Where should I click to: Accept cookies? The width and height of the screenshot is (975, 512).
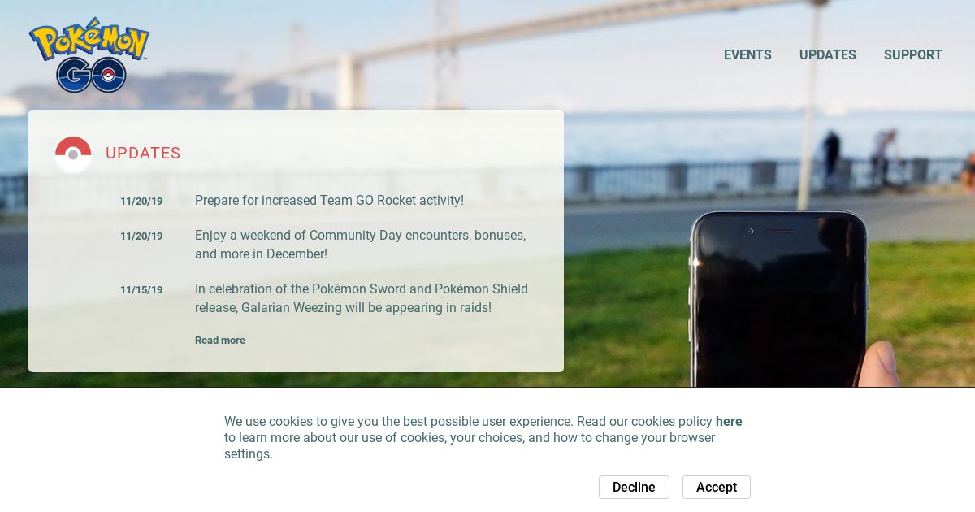(717, 487)
